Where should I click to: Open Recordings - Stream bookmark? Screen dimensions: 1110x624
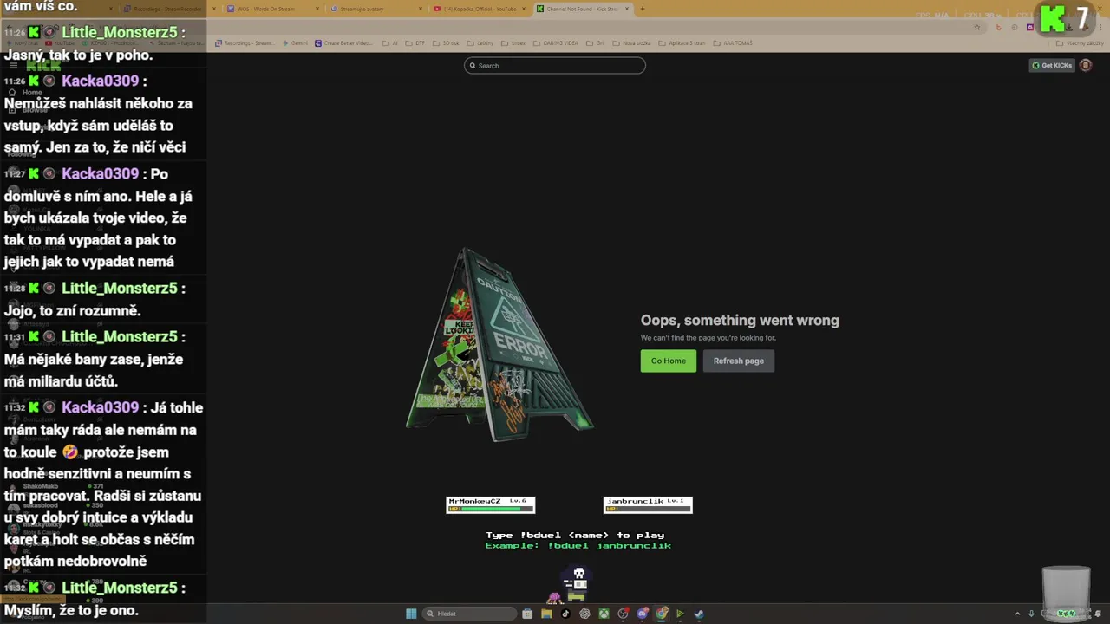(245, 43)
